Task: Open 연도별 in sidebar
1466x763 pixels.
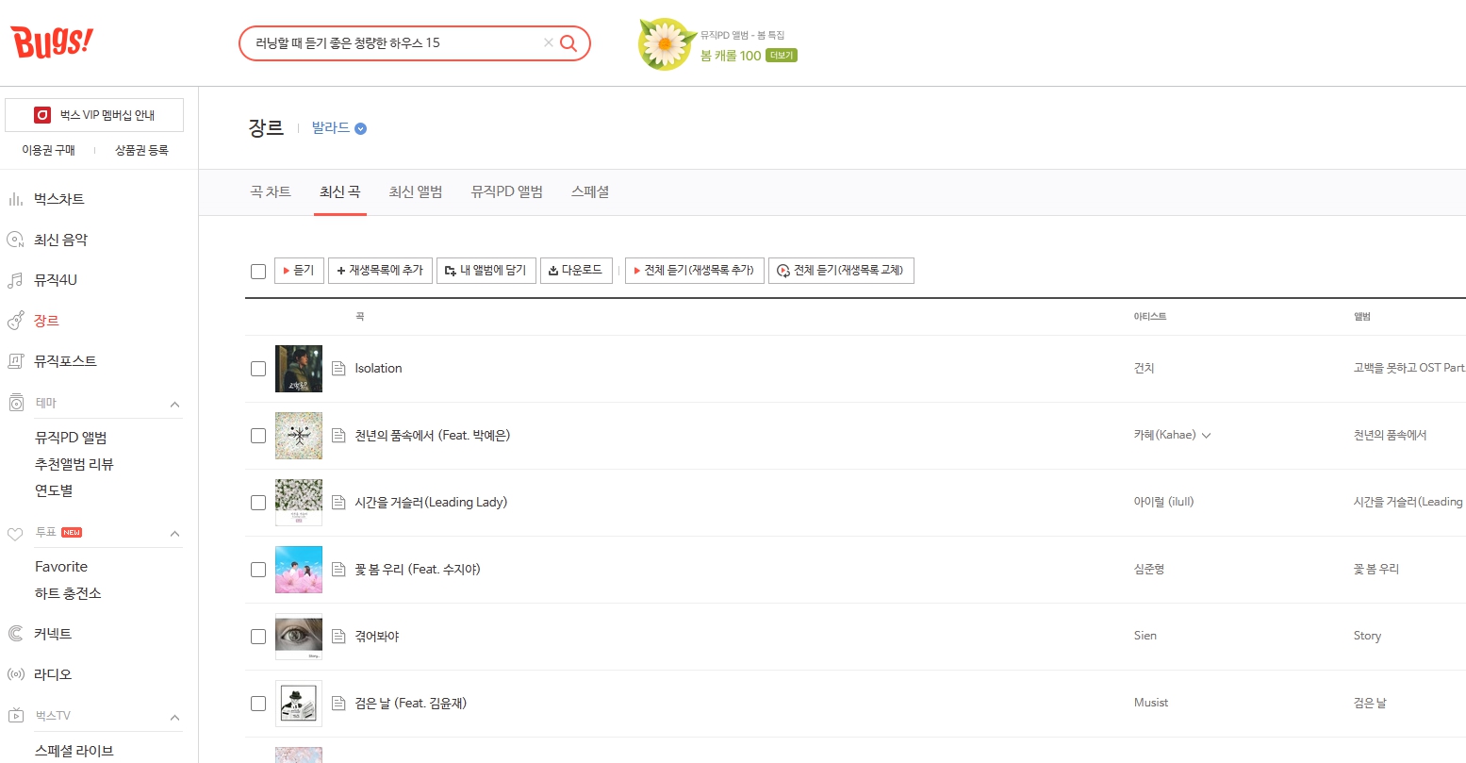Action: (54, 490)
